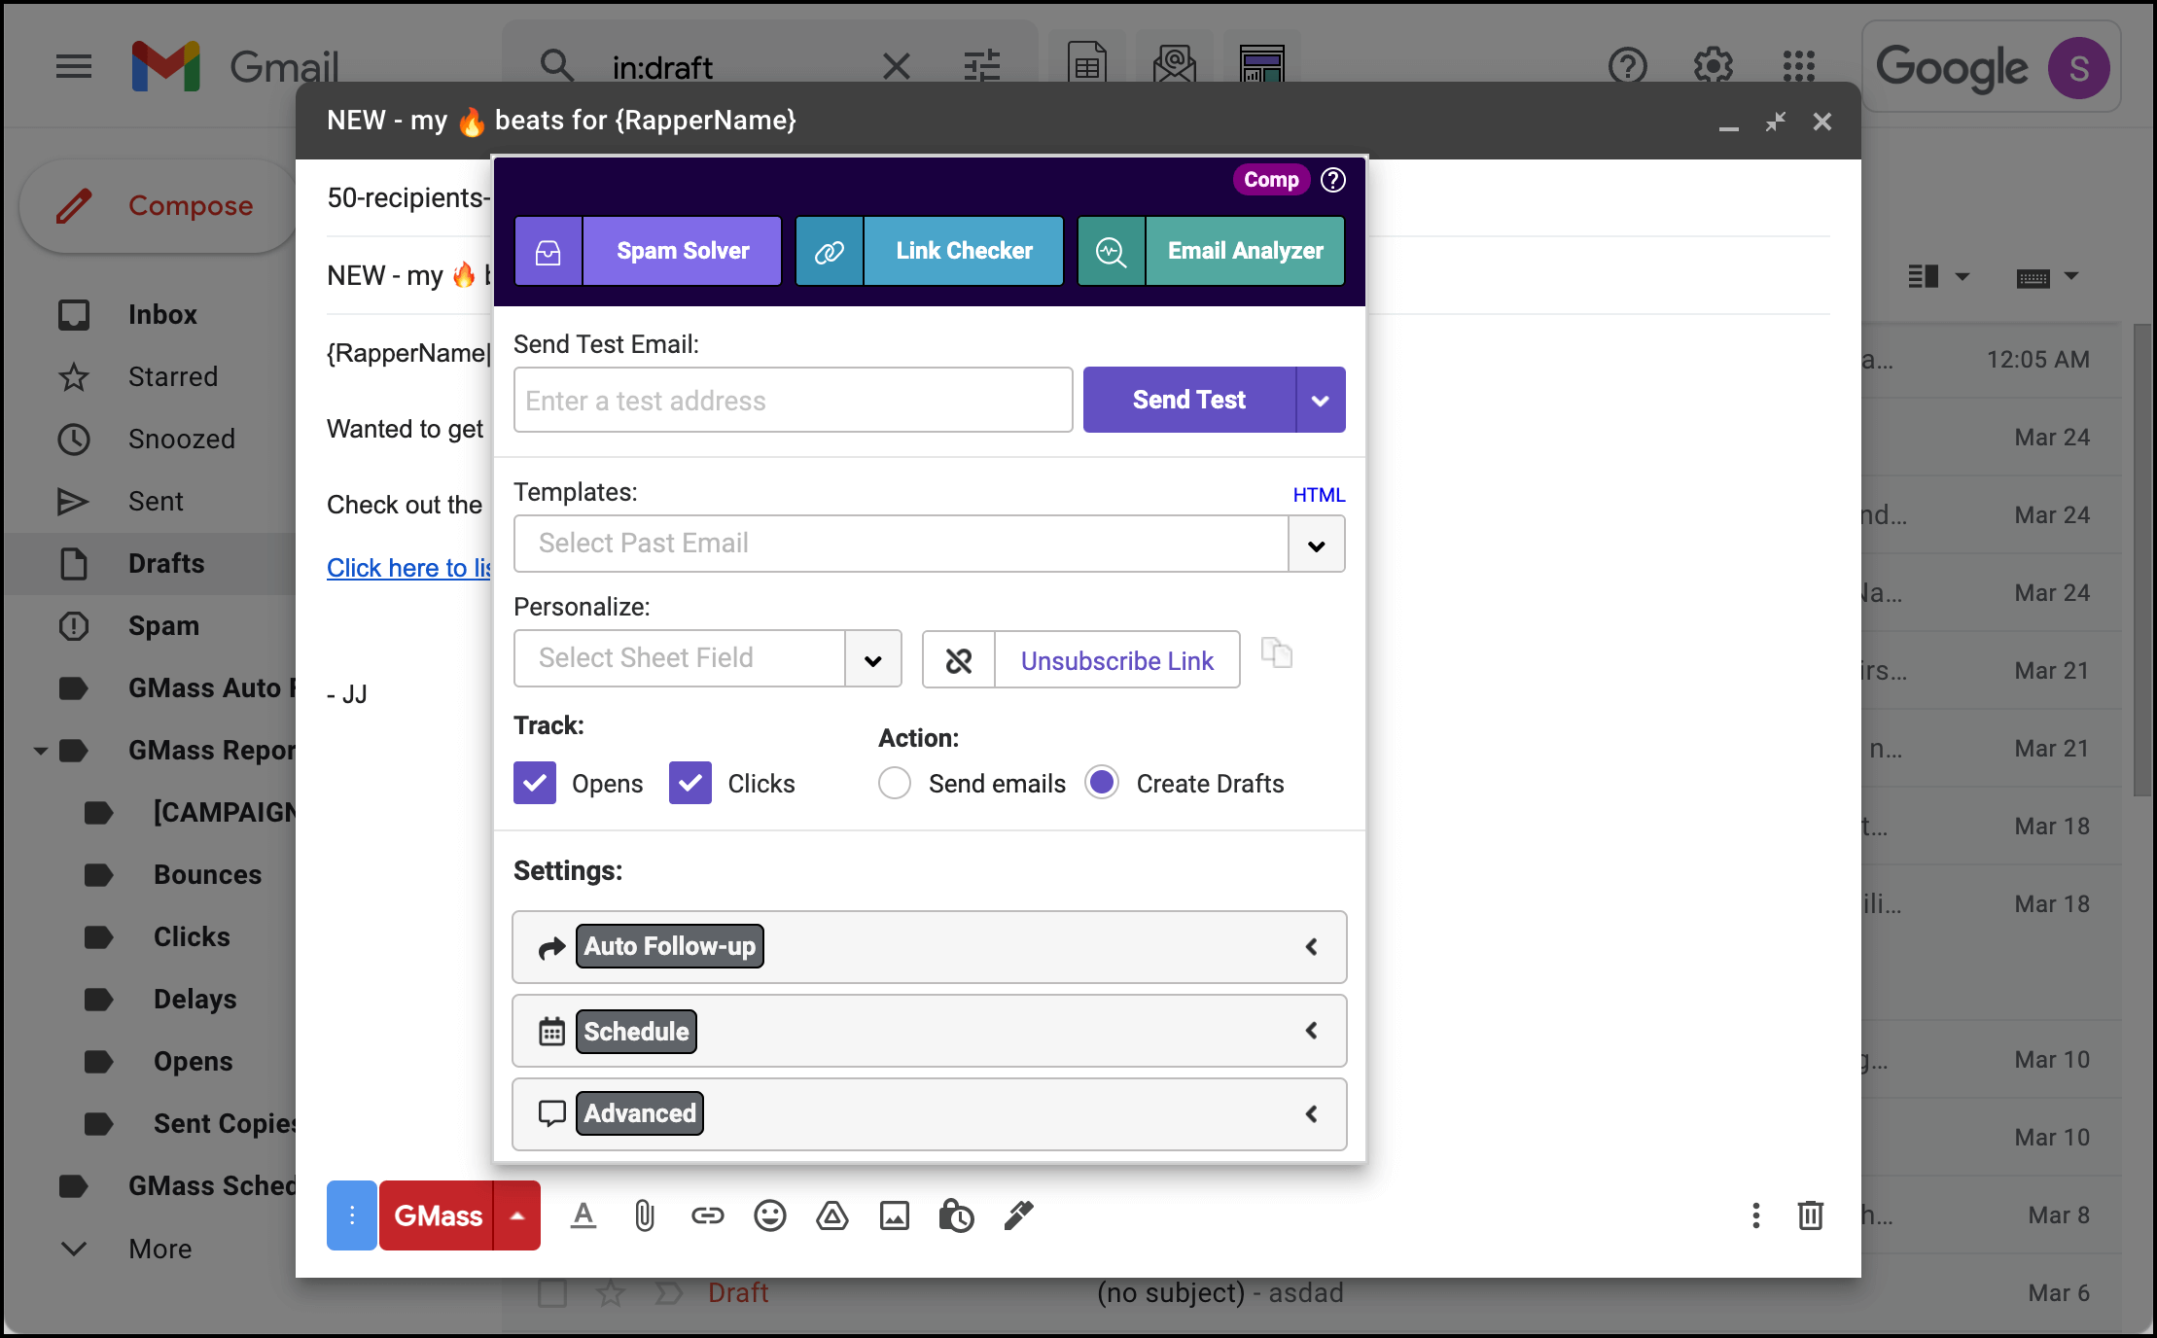
Task: Expand Auto Follow-up settings section
Action: 929,947
